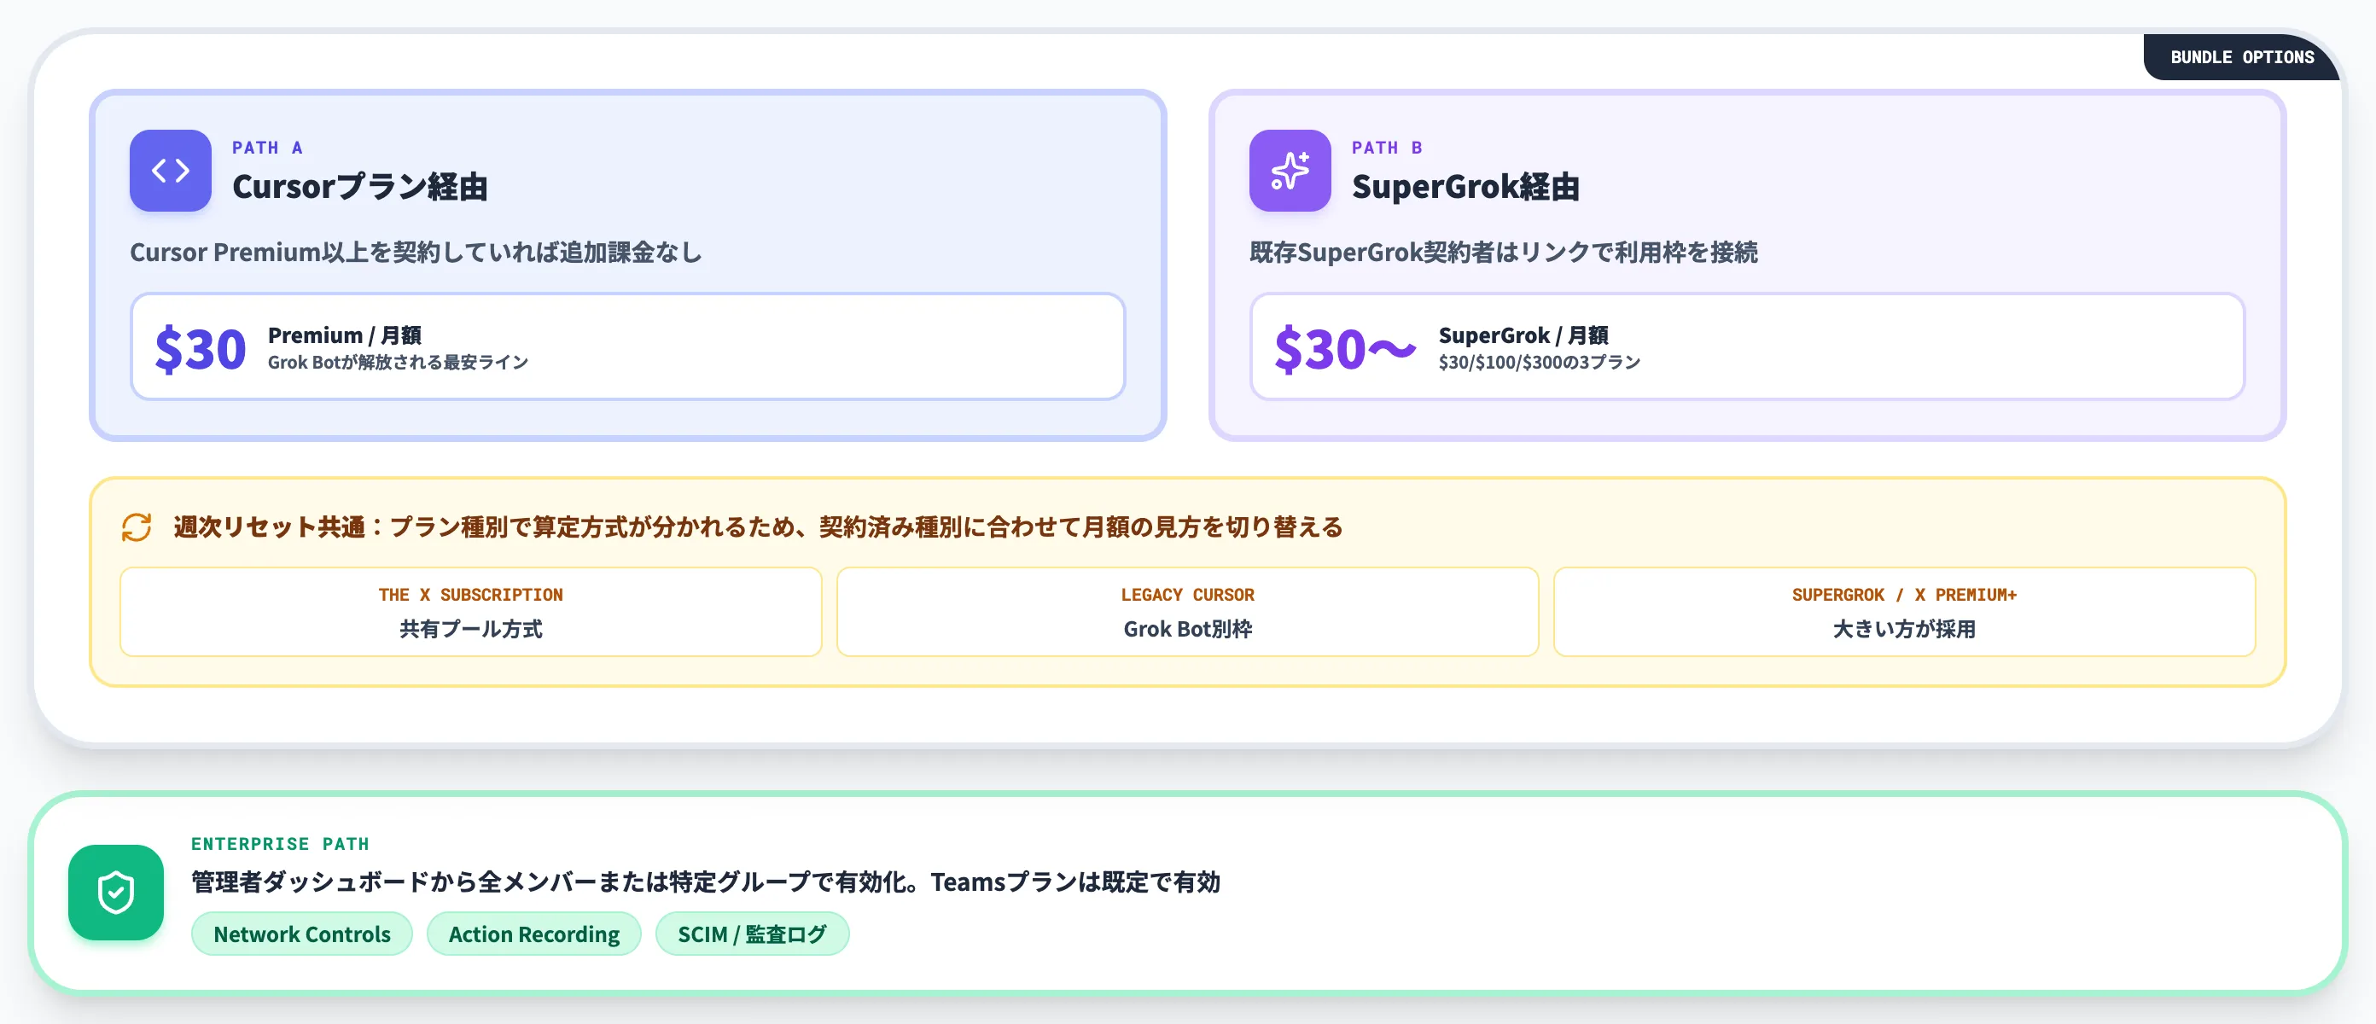
Task: Click the 管理者ダッシュボード enterprise description
Action: point(705,882)
